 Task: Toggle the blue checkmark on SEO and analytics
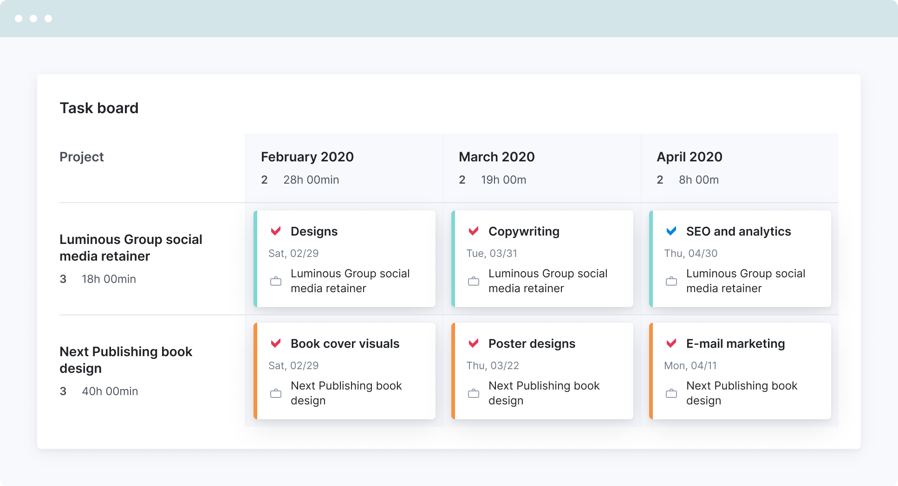pyautogui.click(x=671, y=231)
